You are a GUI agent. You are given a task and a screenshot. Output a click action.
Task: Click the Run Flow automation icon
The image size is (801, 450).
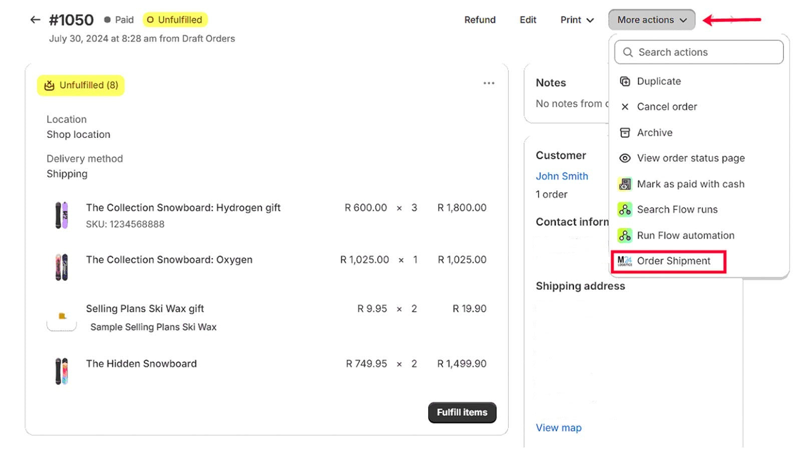pos(625,235)
